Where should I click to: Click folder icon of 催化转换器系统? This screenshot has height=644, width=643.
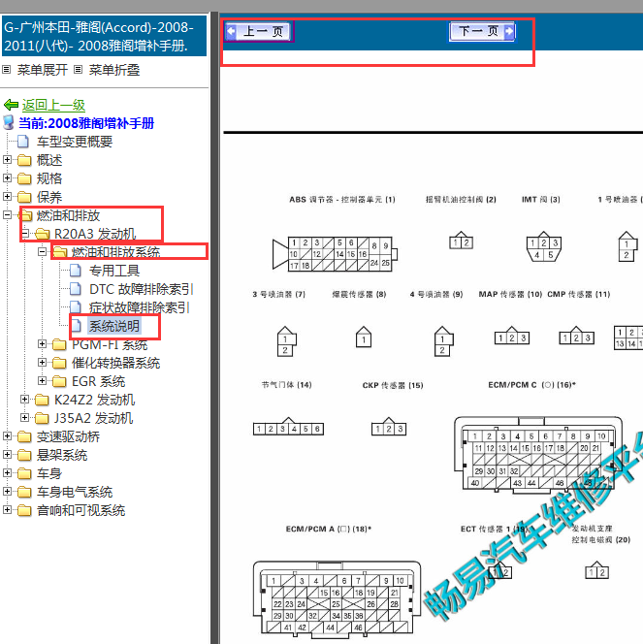pyautogui.click(x=59, y=363)
